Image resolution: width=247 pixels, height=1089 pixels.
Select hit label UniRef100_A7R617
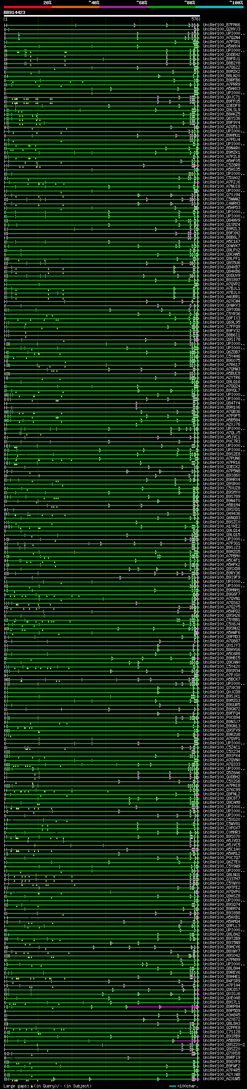[x=221, y=365]
